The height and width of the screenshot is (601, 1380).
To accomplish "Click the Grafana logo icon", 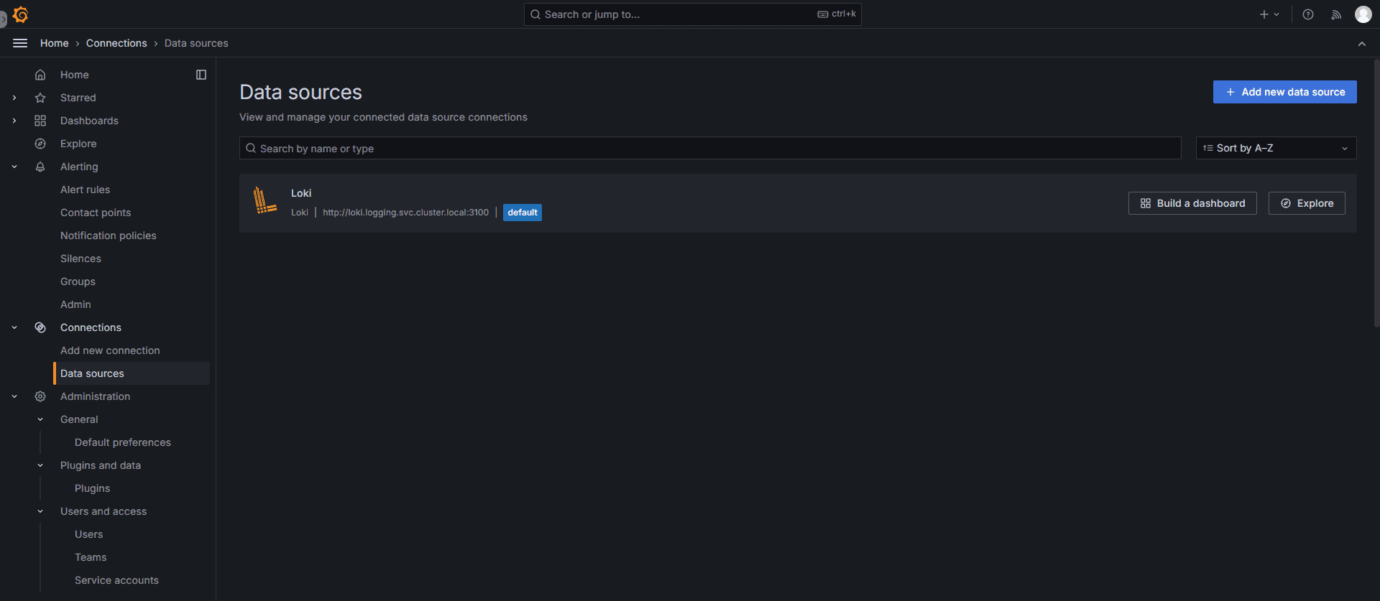I will pyautogui.click(x=21, y=14).
